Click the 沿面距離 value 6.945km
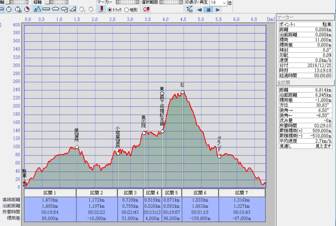 (323, 95)
